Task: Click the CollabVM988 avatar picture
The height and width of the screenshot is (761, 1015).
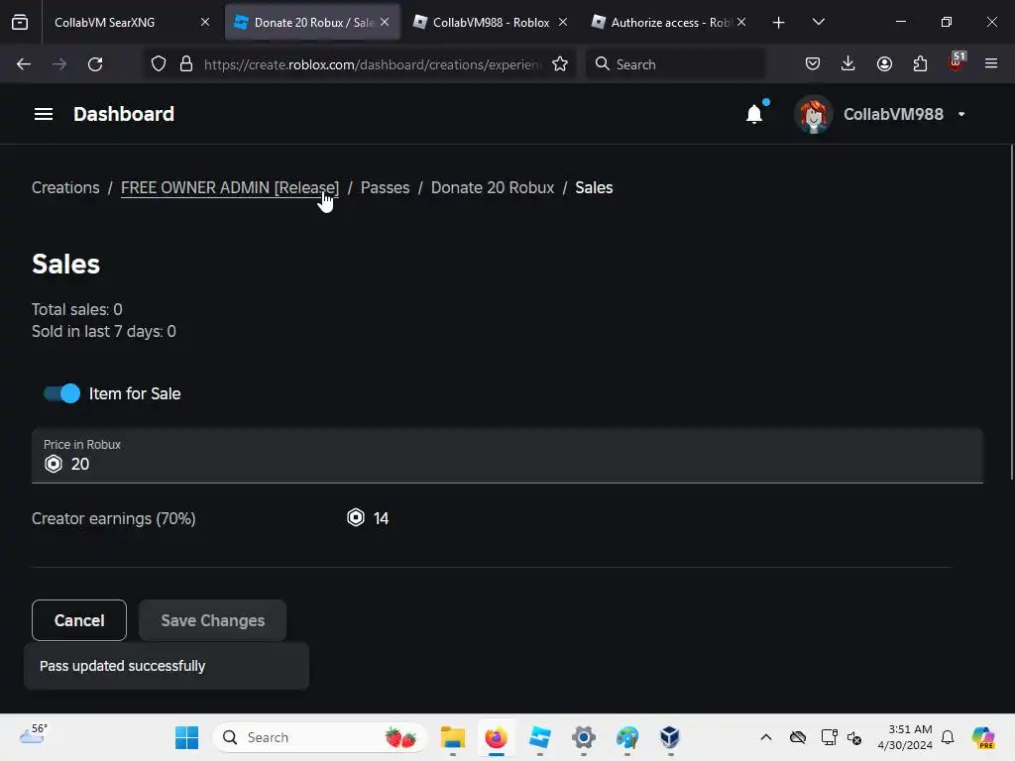Action: pos(814,115)
